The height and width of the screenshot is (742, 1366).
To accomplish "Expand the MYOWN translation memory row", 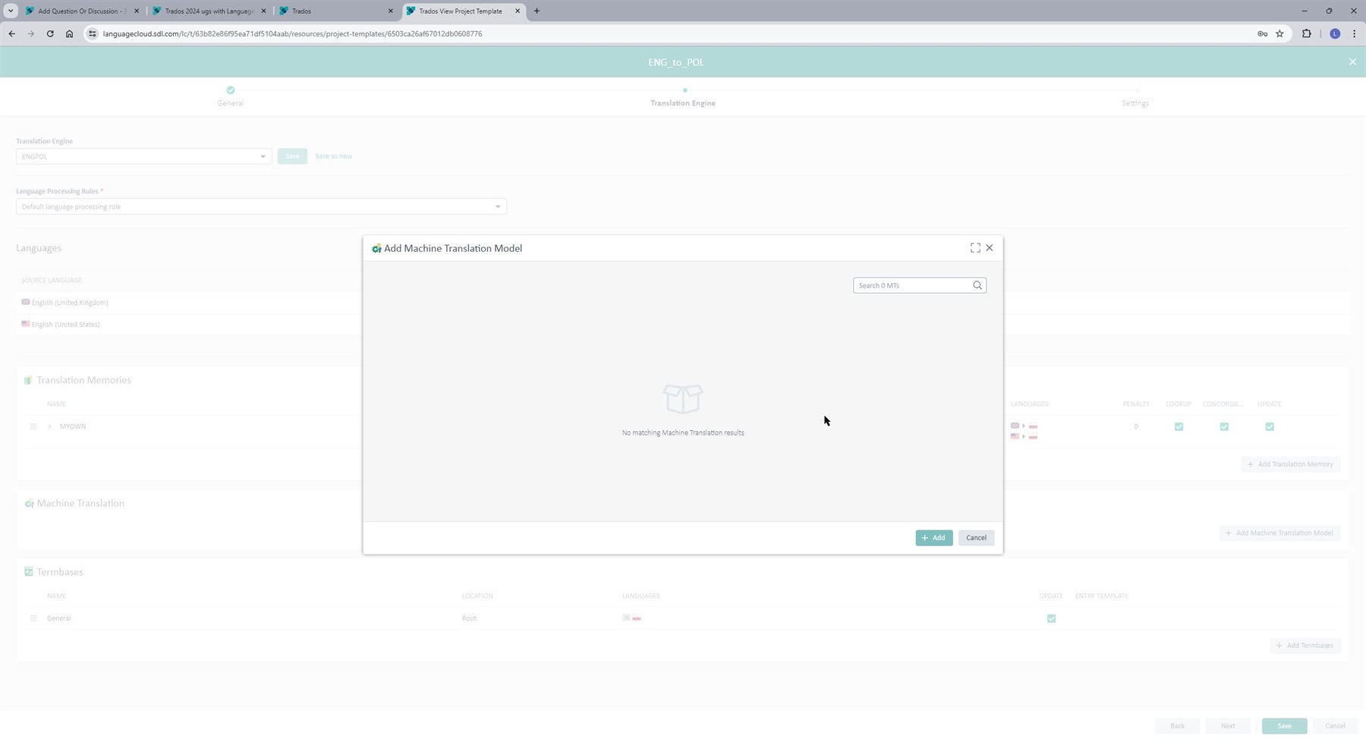I will pos(50,426).
